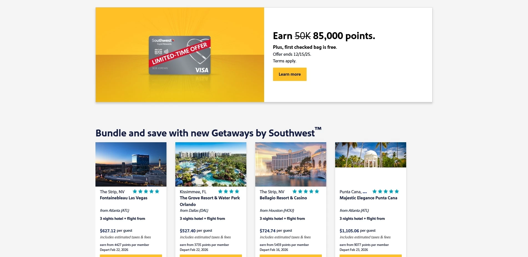The height and width of the screenshot is (257, 528).
Task: Click the Bellagio fountain photo
Action: pyautogui.click(x=290, y=164)
